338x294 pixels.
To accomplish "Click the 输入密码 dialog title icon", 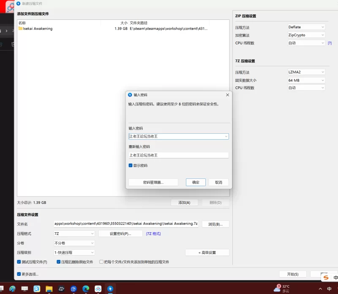I will (x=130, y=95).
